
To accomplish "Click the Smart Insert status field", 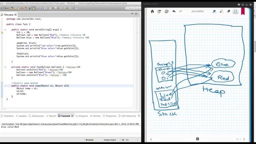I will click(x=110, y=140).
